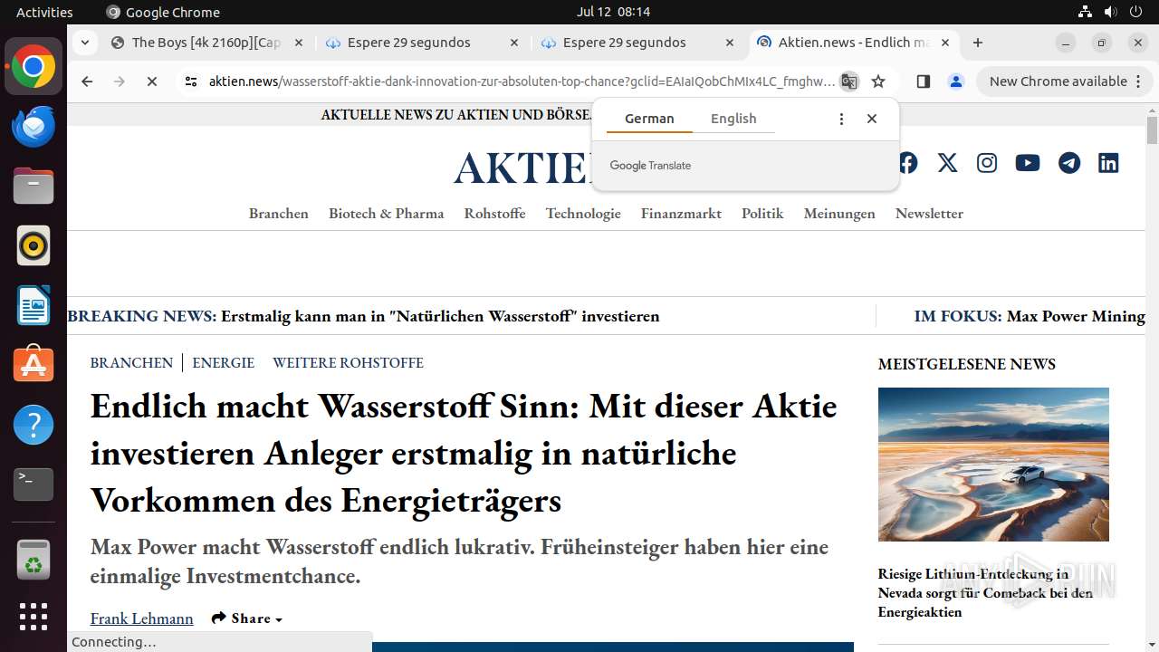
Task: Open the Meinungen menu item
Action: pyautogui.click(x=839, y=214)
